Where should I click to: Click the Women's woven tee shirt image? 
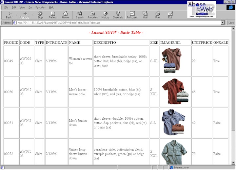pos(171,60)
